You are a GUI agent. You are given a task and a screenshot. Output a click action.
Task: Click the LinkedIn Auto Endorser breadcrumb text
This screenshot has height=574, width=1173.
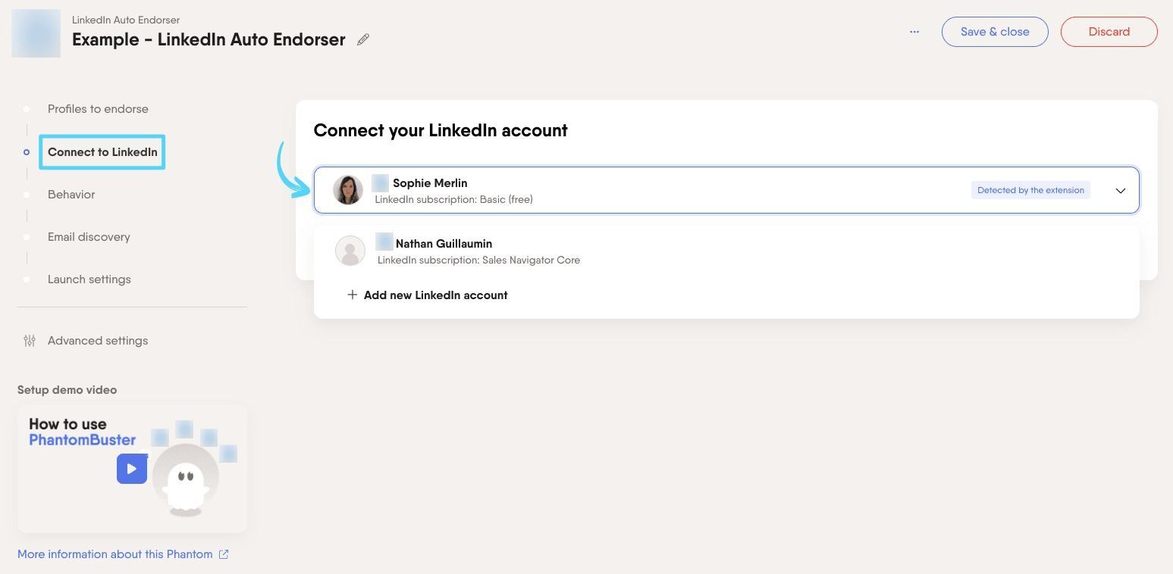tap(126, 20)
